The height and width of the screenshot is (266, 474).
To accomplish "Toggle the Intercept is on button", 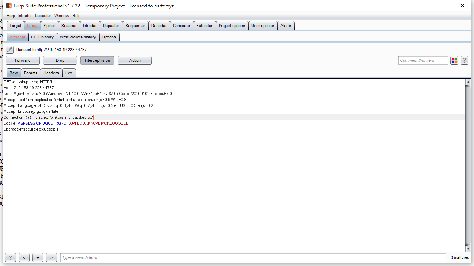I will click(x=97, y=60).
